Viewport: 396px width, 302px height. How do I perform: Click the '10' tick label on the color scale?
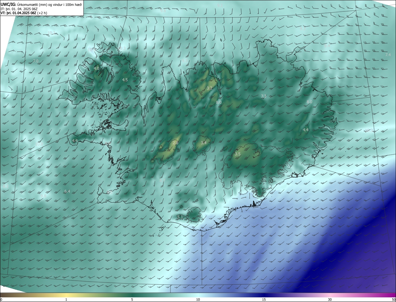click(198, 300)
